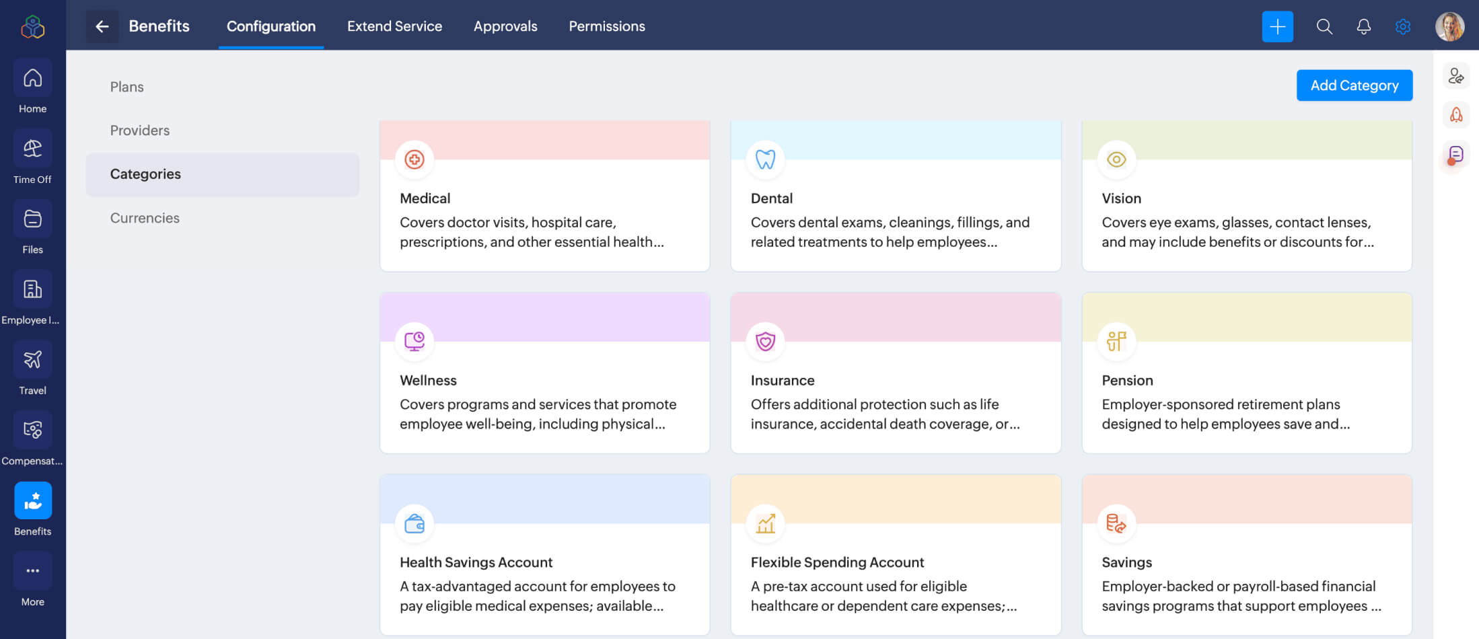
Task: Click the Dental category tooth icon
Action: pos(766,159)
